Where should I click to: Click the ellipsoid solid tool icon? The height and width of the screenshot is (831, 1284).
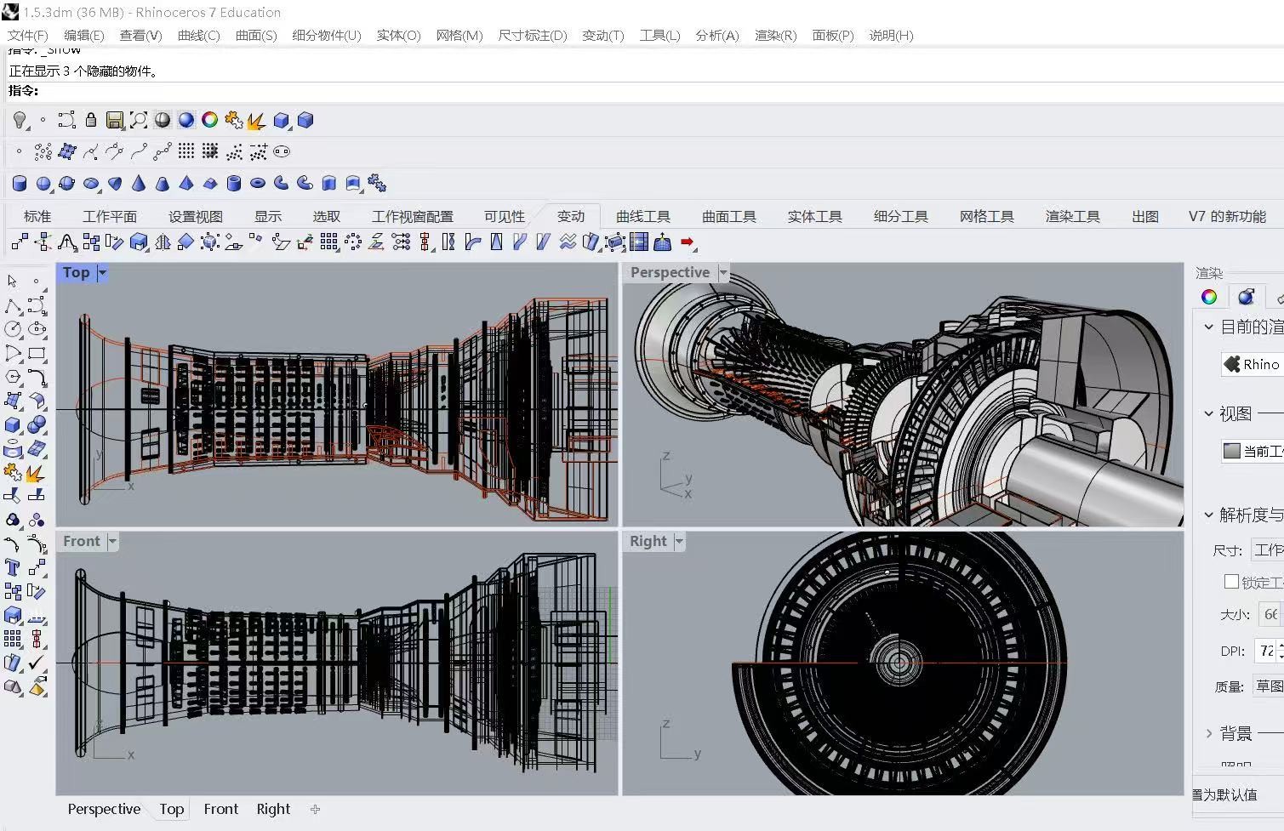click(x=91, y=183)
